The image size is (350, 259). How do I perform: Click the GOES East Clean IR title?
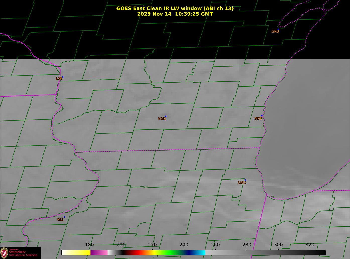[x=175, y=8]
